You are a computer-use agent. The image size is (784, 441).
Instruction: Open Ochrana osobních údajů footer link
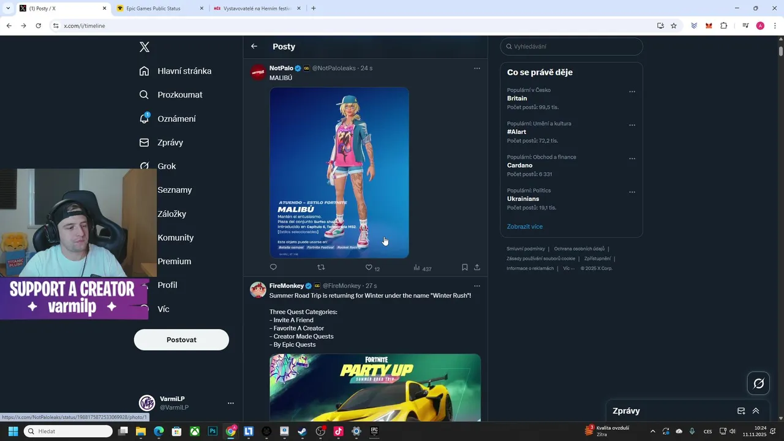[579, 249]
